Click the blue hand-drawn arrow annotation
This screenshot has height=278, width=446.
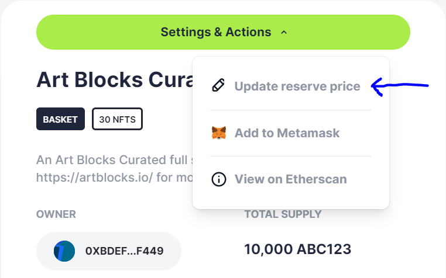pyautogui.click(x=400, y=86)
